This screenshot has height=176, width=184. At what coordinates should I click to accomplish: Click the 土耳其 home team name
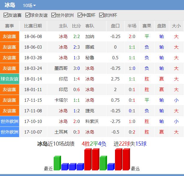(61, 132)
